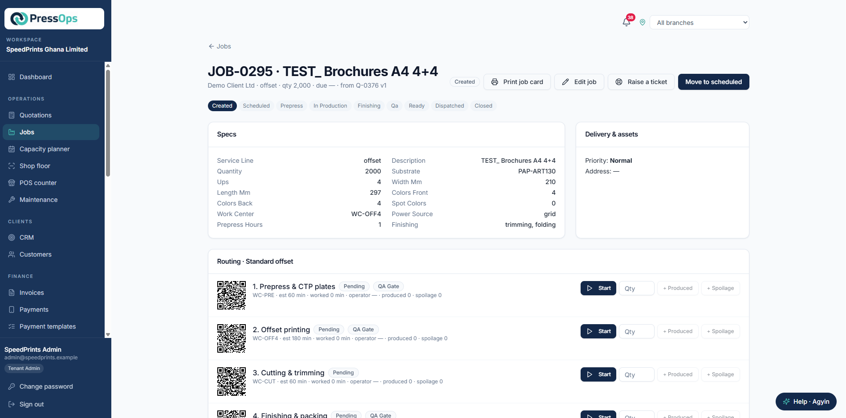
Task: Select the Ready status step
Action: point(417,106)
